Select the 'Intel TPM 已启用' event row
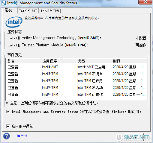The image size is (153, 143). [76, 81]
